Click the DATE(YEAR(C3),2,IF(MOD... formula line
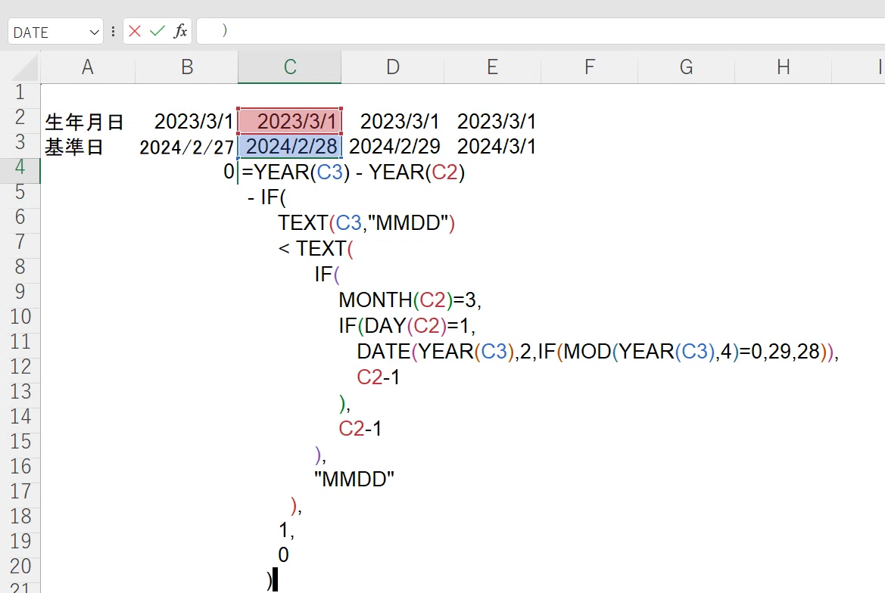This screenshot has width=885, height=593. click(x=598, y=352)
